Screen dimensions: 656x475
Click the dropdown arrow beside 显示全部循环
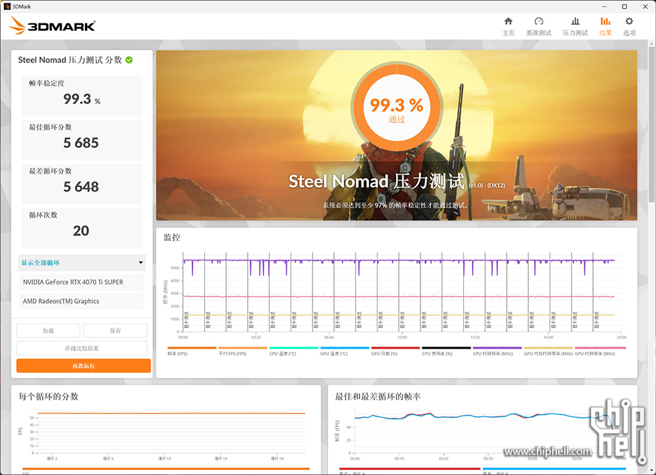pos(141,262)
